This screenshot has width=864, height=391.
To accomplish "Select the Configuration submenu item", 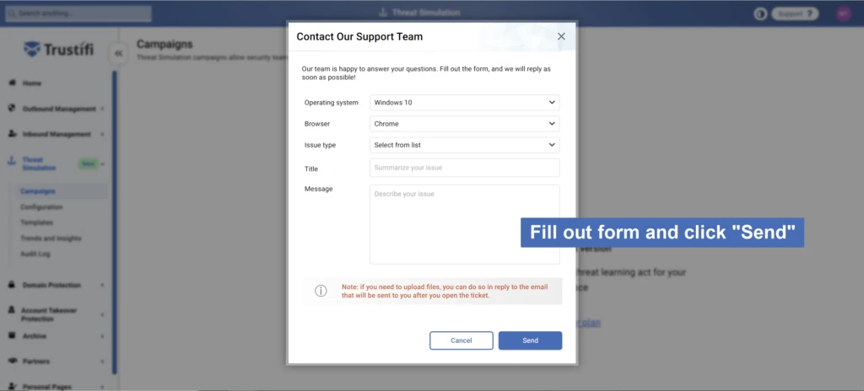I will (41, 207).
